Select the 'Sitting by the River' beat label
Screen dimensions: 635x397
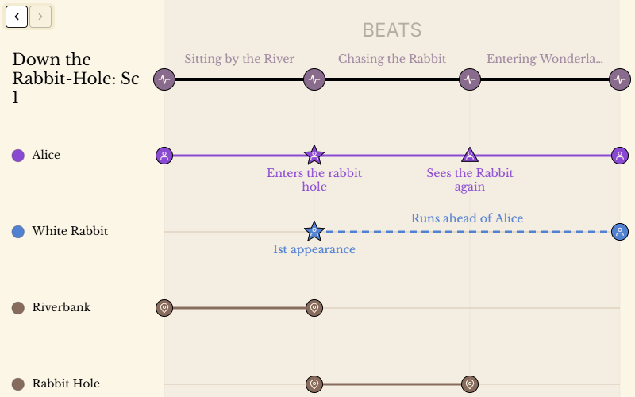(x=239, y=59)
